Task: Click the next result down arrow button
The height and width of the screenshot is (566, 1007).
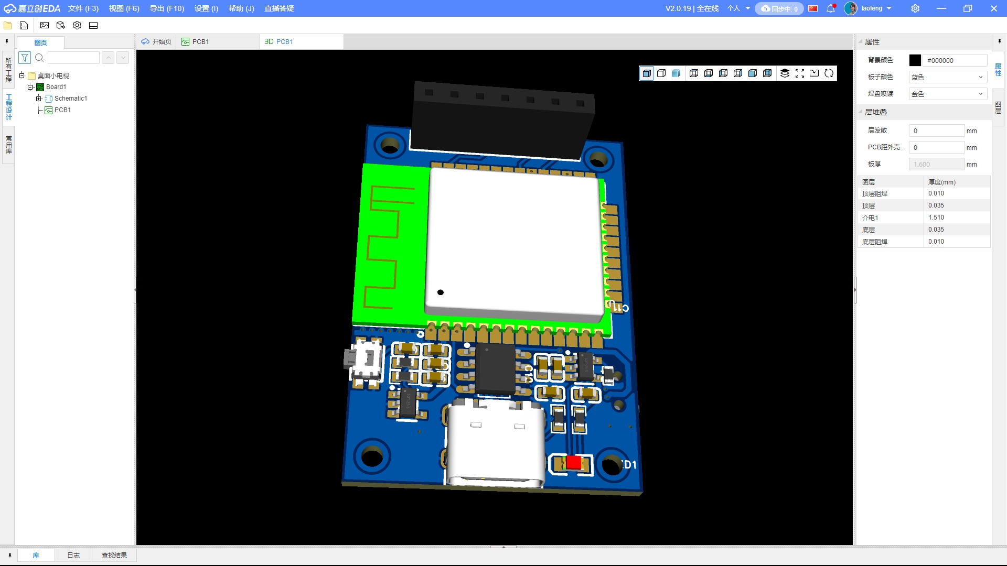Action: coord(123,58)
